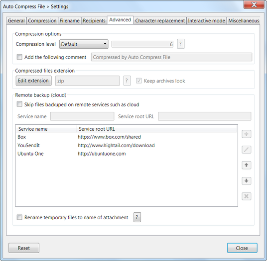This screenshot has height=261, width=267.
Task: Select the Box service row
Action: point(127,137)
